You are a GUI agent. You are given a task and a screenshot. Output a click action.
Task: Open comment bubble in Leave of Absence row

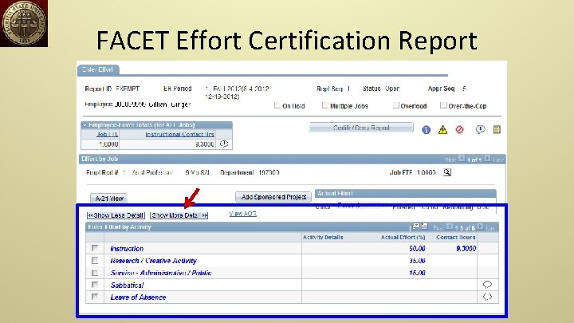point(487,297)
